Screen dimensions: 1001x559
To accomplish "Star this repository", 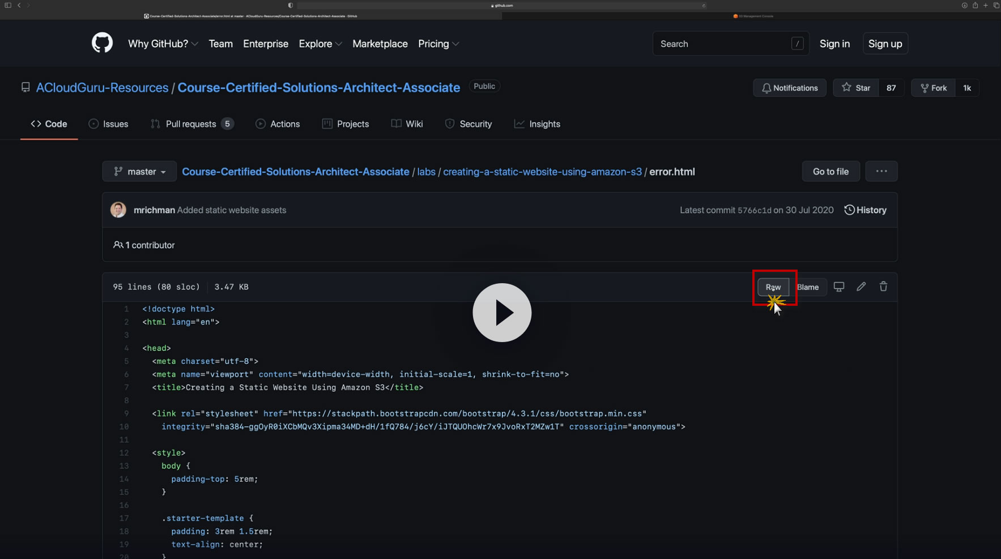I will 856,88.
